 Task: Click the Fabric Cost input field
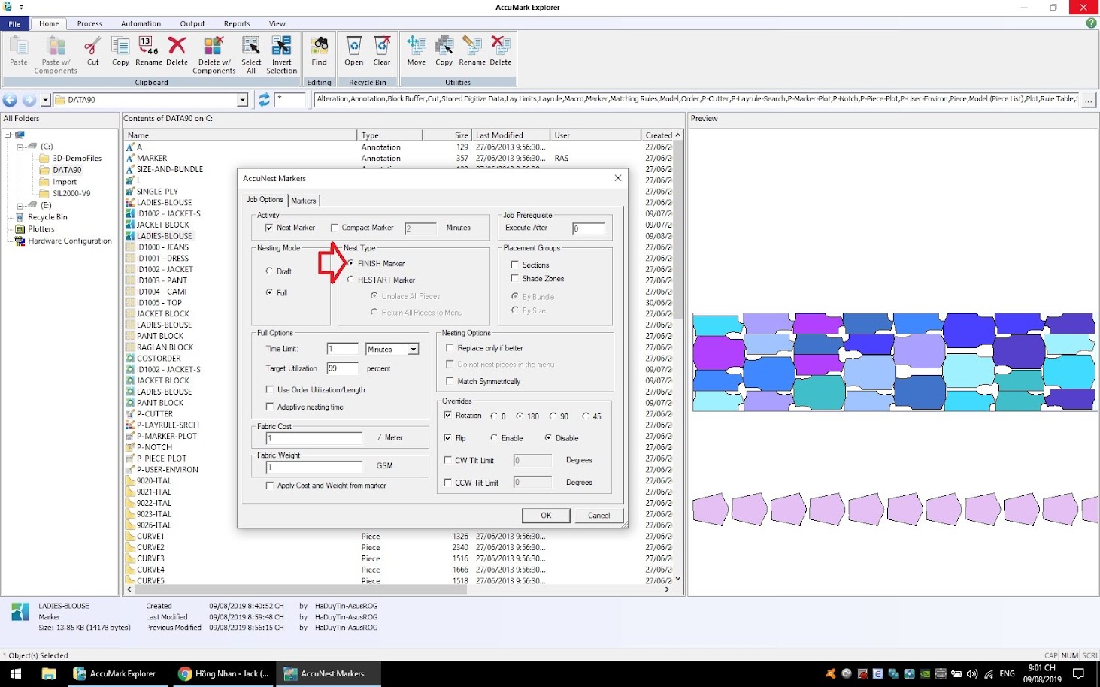tap(314, 437)
